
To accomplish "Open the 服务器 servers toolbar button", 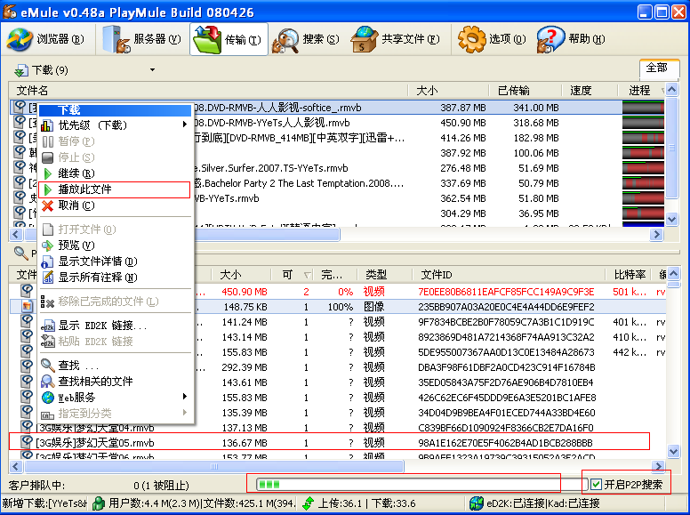I will 141,39.
